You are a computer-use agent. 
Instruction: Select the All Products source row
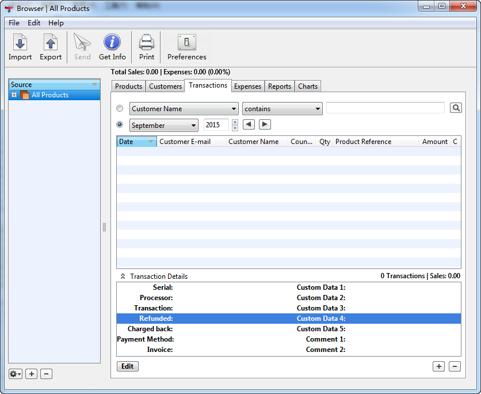point(54,95)
